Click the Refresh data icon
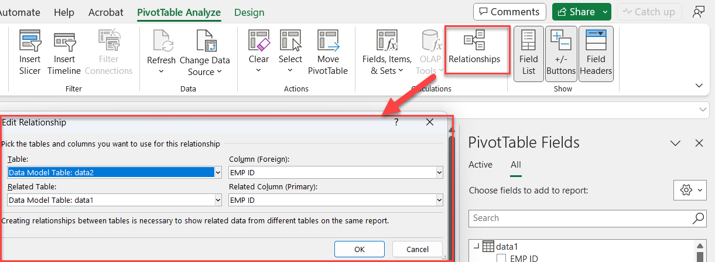Viewport: 715px width, 262px height. [x=161, y=40]
